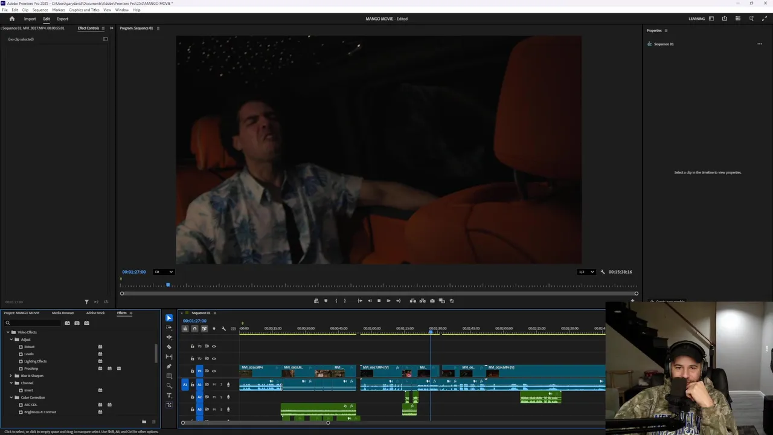This screenshot has height=435, width=773.
Task: Click the LEARNING workspace label
Action: (697, 19)
